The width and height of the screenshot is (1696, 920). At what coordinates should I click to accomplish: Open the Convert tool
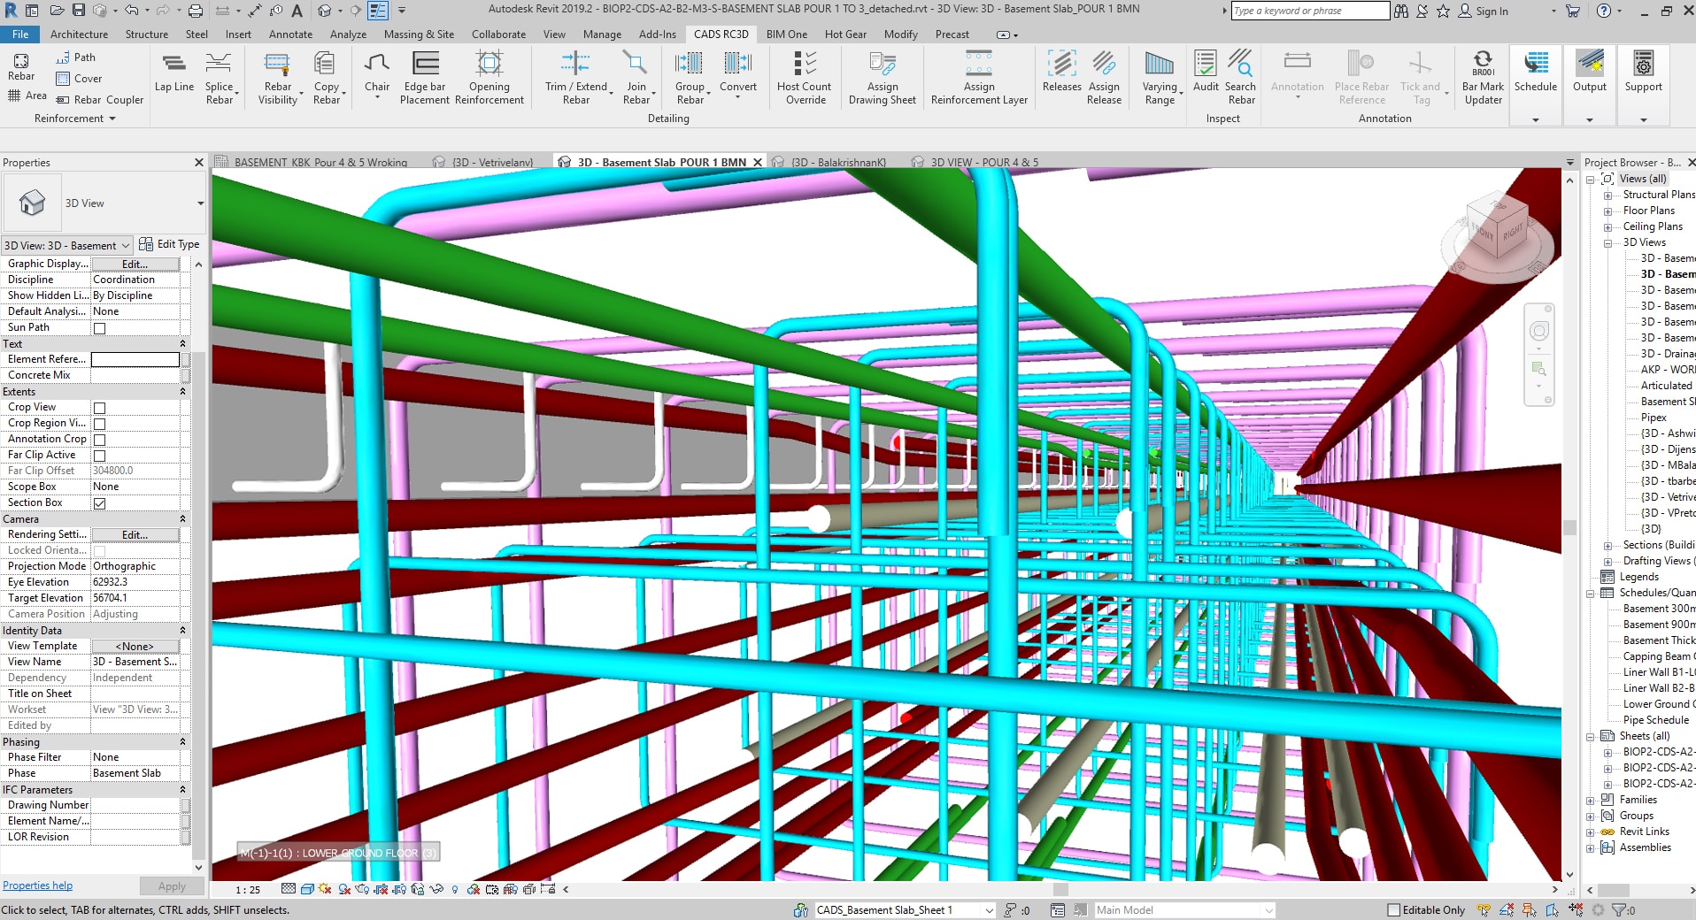737,73
